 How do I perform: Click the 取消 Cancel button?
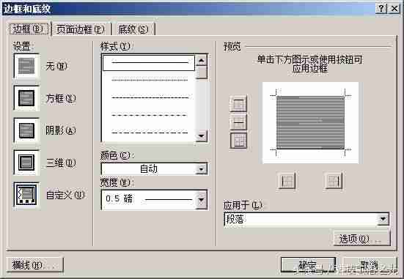point(370,265)
